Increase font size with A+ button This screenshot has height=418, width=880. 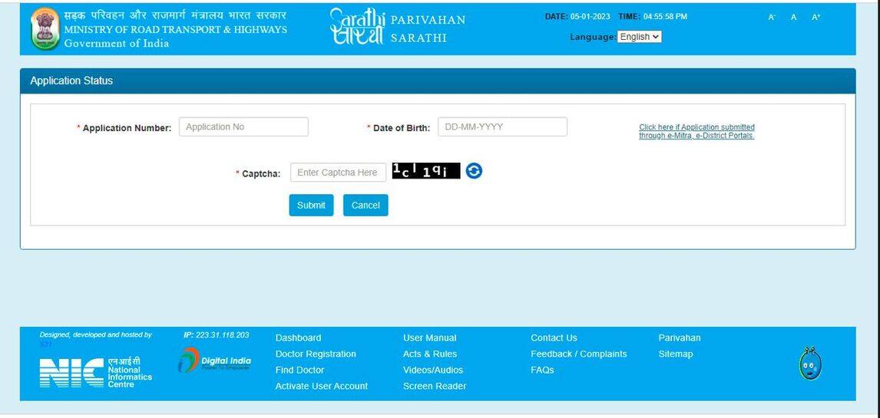(815, 18)
